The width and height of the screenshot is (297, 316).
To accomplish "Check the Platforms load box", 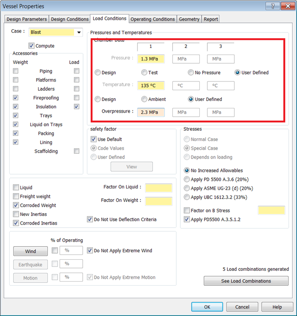I will [x=77, y=80].
